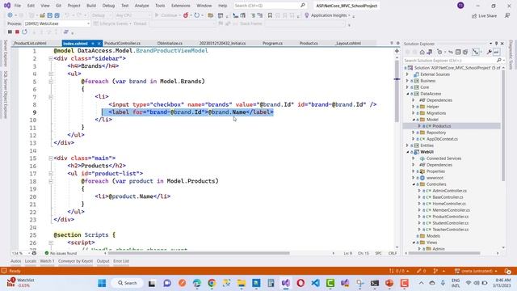Pause debugging with the Break All button
The width and height of the screenshot is (517, 291).
10,32
